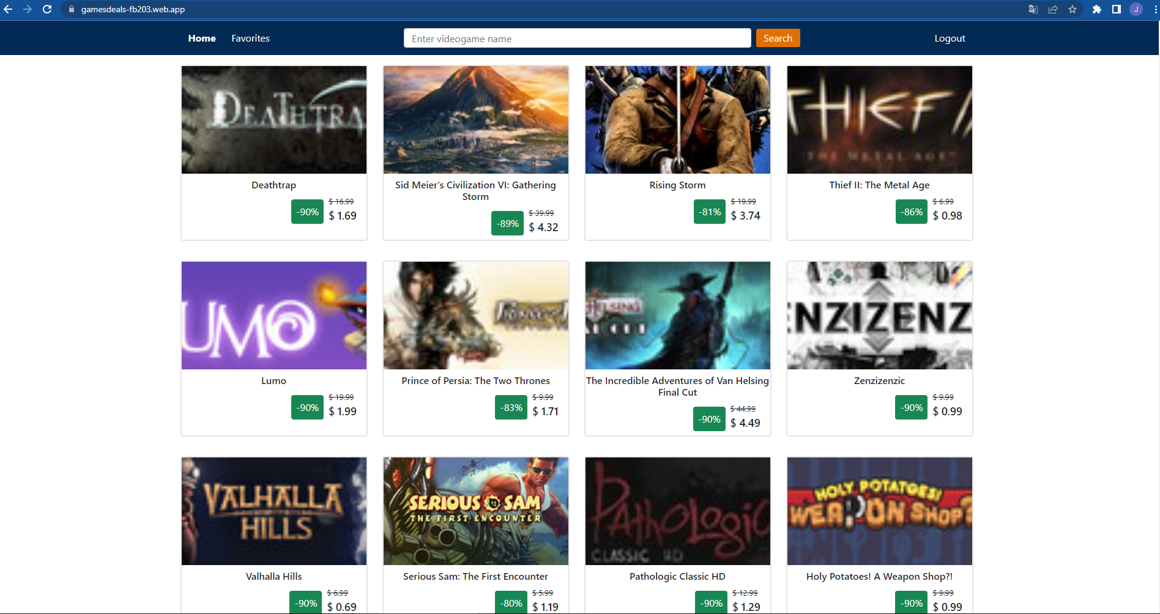1160x614 pixels.
Task: Open the Zenzizenzic game thumbnail
Action: (x=880, y=316)
